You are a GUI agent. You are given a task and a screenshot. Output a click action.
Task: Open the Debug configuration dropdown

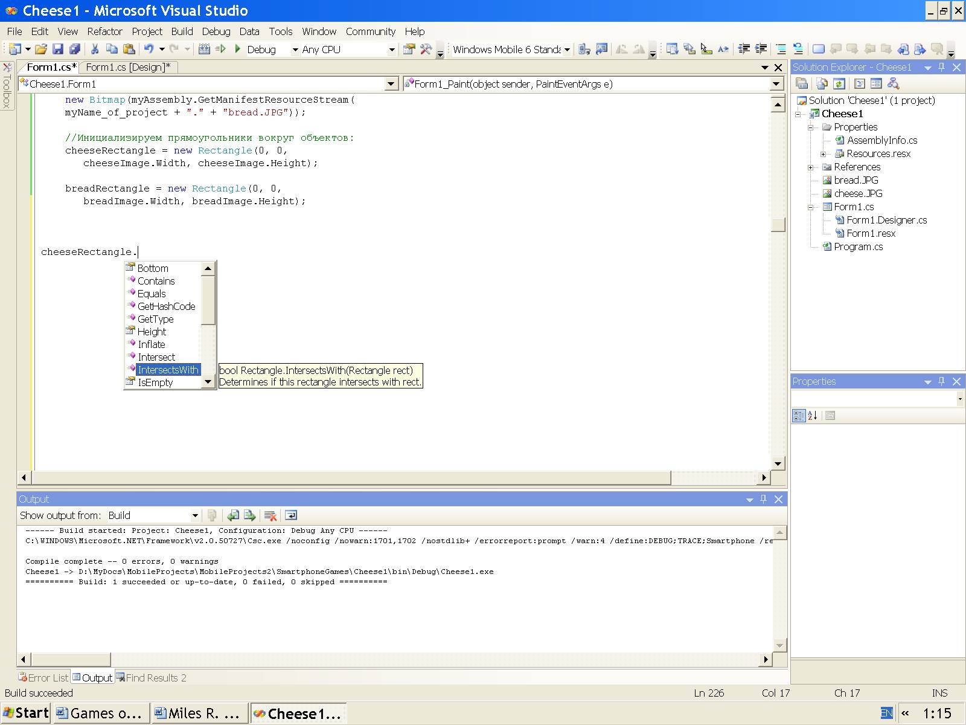(295, 50)
